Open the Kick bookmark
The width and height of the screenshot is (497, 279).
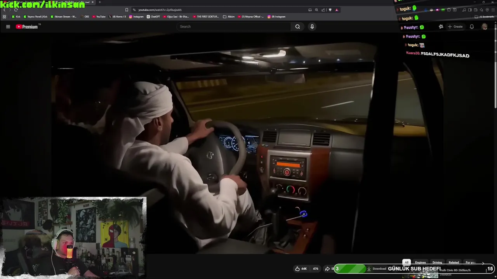[16, 17]
